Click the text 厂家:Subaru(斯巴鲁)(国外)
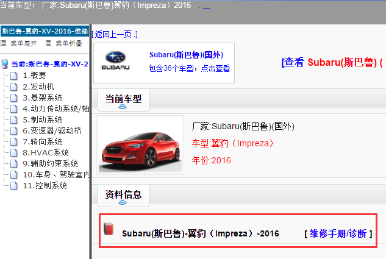Viewport: 386px width, 259px height. (x=243, y=126)
